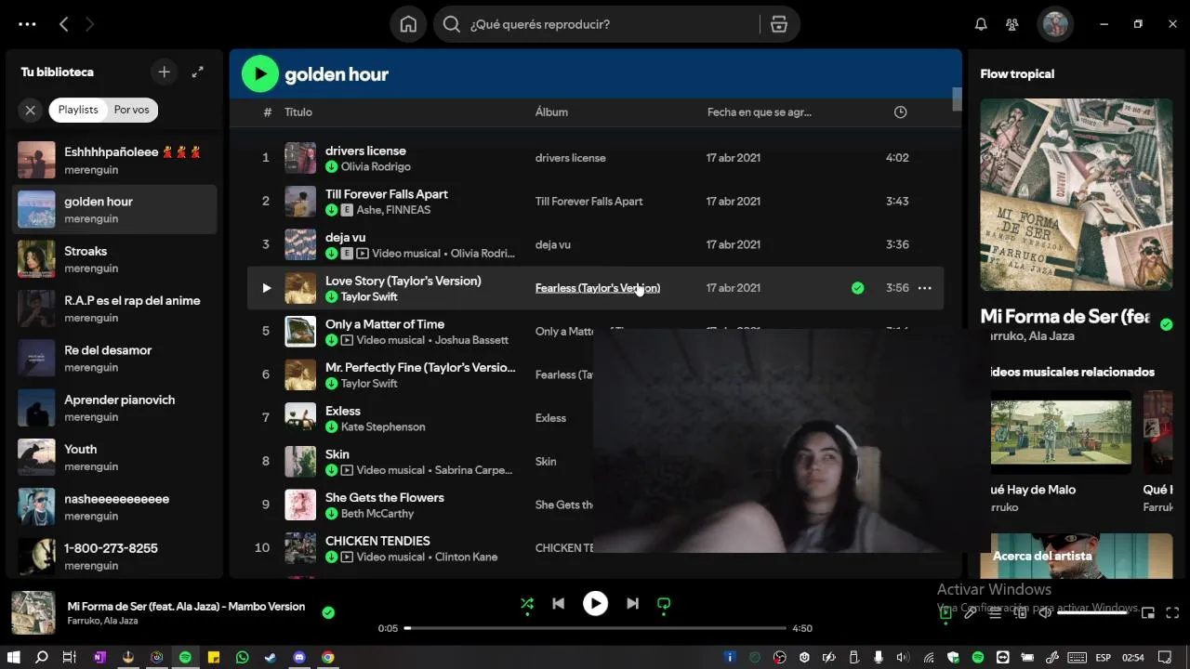This screenshot has height=669, width=1190.
Task: Play the Love Story row
Action: click(266, 288)
